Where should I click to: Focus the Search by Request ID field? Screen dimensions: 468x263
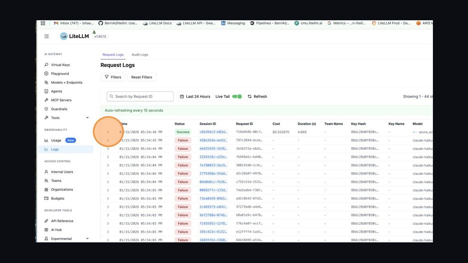tap(140, 97)
